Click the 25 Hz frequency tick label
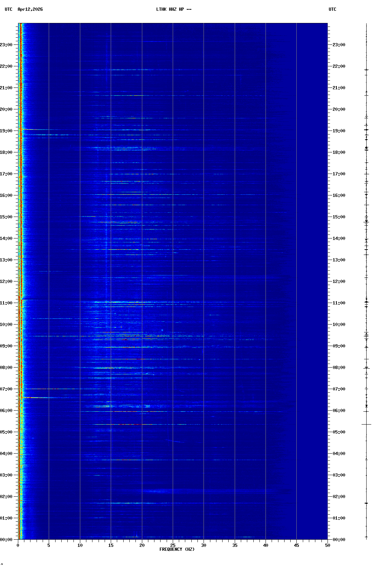This screenshot has width=382, height=568. (x=173, y=545)
